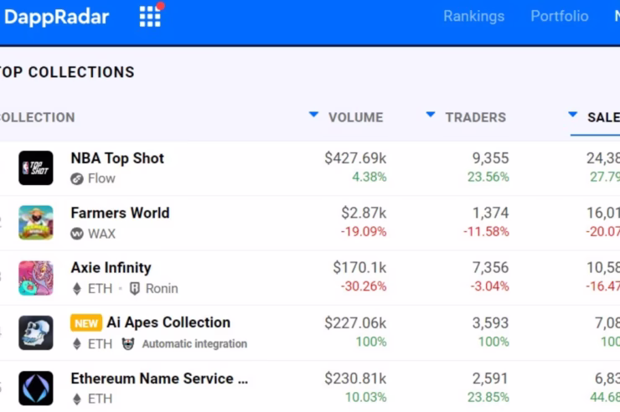Click the ETH icon under Ethereum Name Service
The height and width of the screenshot is (412, 620).
point(77,399)
